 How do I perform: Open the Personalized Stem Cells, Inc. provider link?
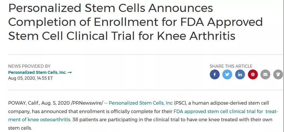tap(37, 72)
